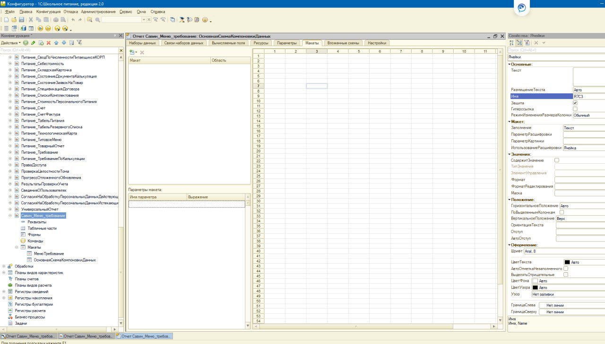Check the АвтоОтметкаНезаполненного checkbox

click(x=566, y=268)
